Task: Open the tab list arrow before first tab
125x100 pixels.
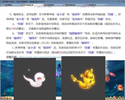Action: point(1,5)
